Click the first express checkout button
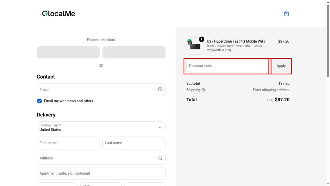This screenshot has height=186, width=330. coord(68,52)
